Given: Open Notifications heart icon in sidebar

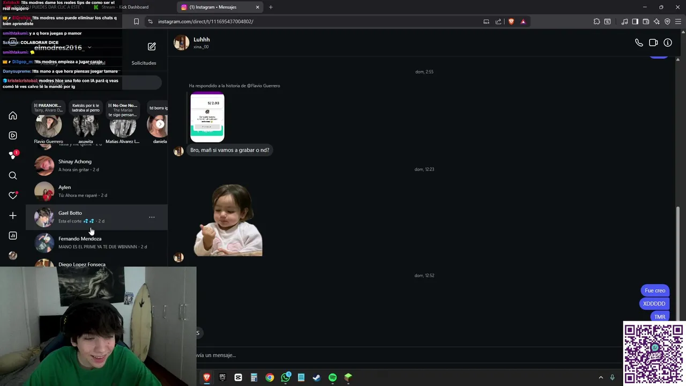Looking at the screenshot, I should coord(13,196).
